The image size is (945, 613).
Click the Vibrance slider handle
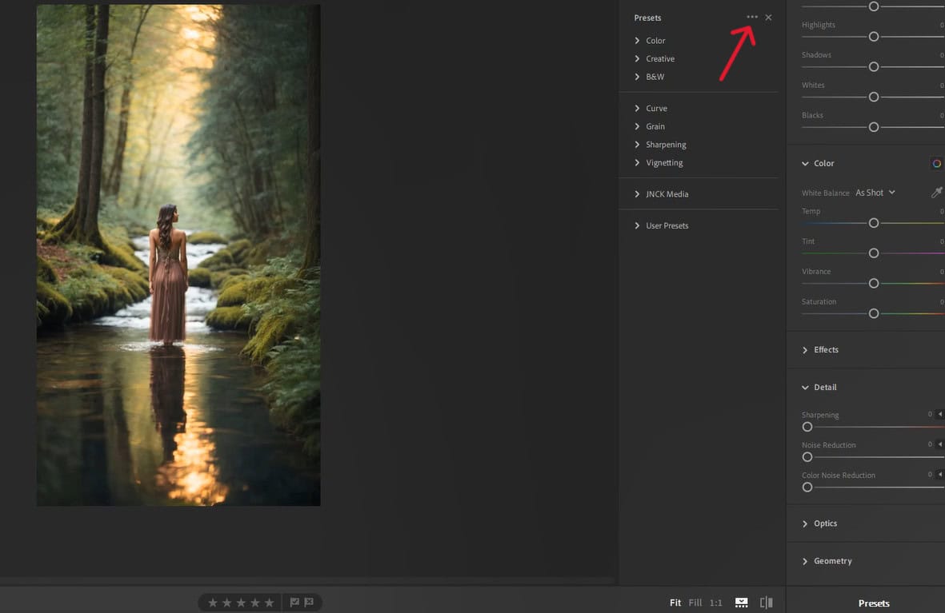coord(873,284)
